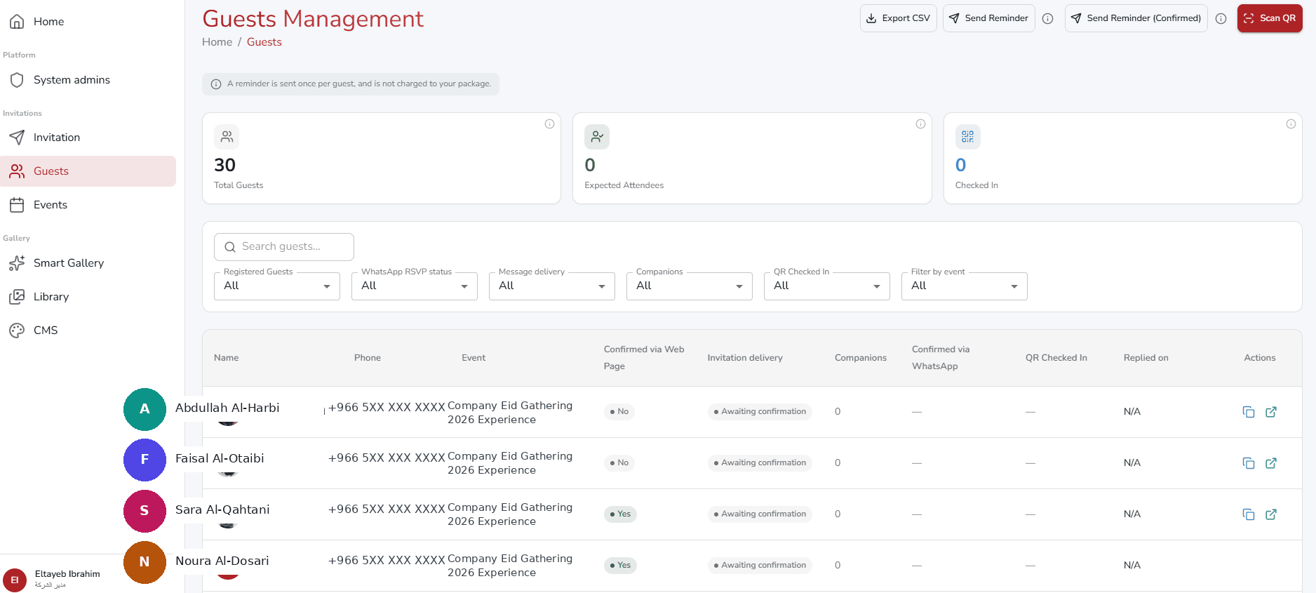The width and height of the screenshot is (1316, 593).
Task: Open Library in the sidebar
Action: point(88,297)
